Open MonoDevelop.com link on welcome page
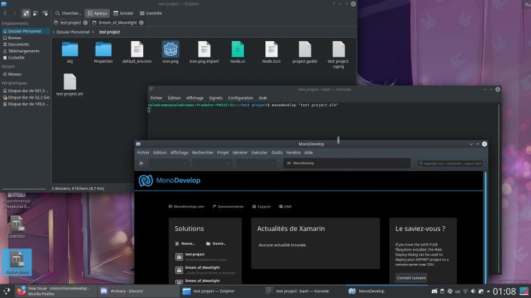 (x=187, y=207)
